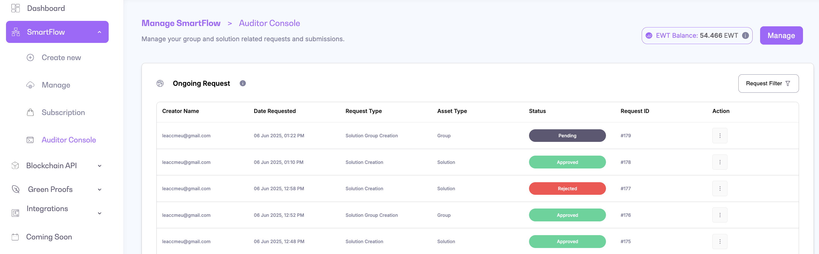Open the three-dot action menu for request #175
This screenshot has height=254, width=819.
[x=719, y=242]
